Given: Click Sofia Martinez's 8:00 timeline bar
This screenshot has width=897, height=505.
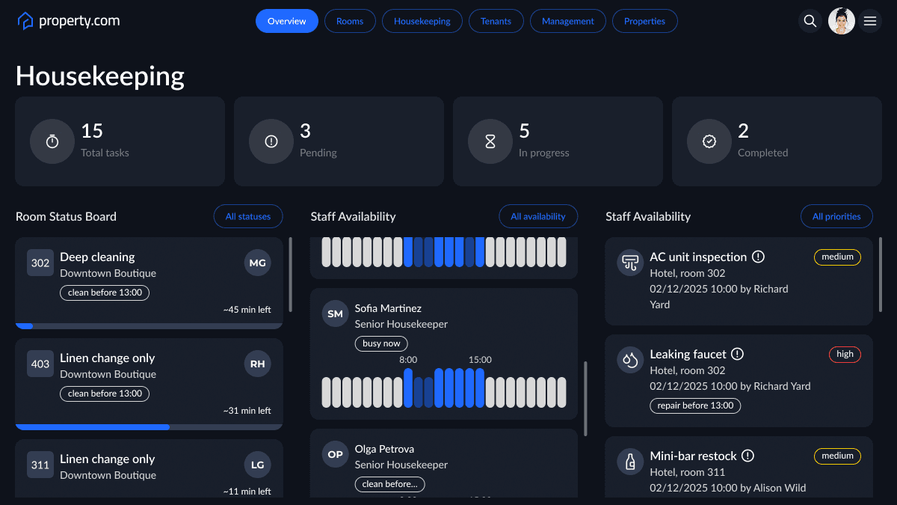Looking at the screenshot, I should pyautogui.click(x=408, y=388).
